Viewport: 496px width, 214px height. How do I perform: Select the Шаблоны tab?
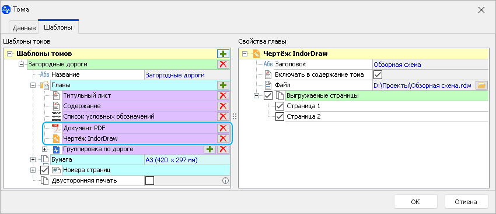(x=58, y=27)
